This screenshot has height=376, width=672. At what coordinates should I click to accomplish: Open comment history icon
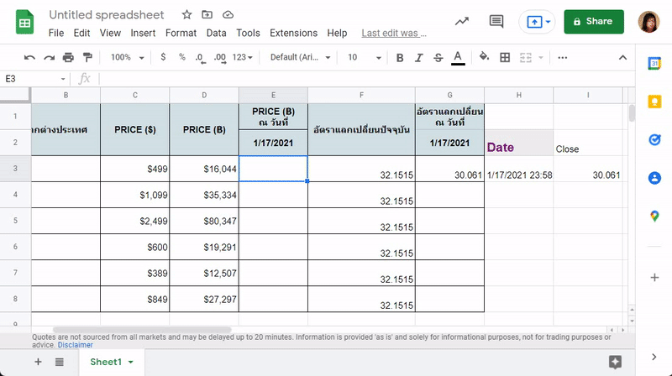coord(496,22)
